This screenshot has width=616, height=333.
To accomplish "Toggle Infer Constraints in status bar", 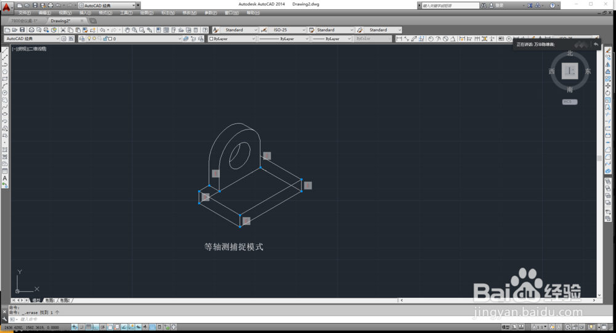I will pyautogui.click(x=75, y=327).
